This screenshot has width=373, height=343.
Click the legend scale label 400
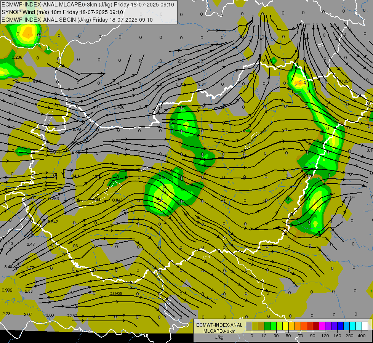tap(362, 336)
